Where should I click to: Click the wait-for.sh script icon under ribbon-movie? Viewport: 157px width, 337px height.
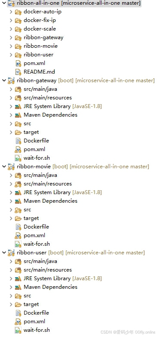click(x=18, y=244)
